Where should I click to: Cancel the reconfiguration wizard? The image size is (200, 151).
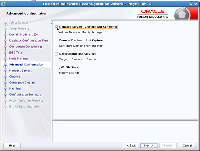[187, 145]
